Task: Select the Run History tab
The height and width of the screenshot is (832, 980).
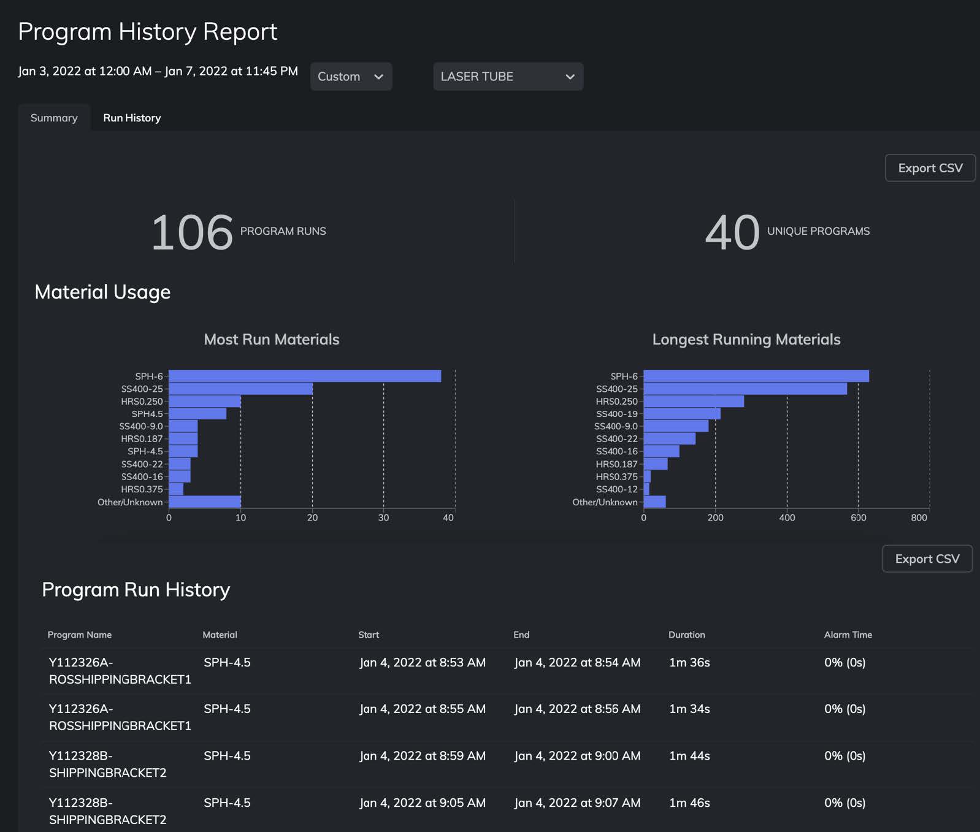Action: pos(132,118)
